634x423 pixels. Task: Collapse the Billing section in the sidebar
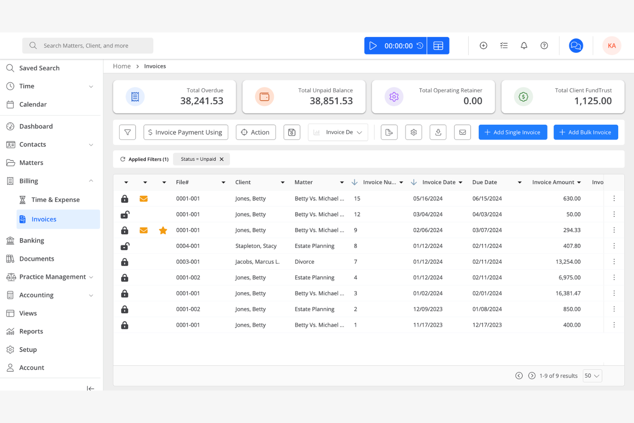pyautogui.click(x=91, y=180)
